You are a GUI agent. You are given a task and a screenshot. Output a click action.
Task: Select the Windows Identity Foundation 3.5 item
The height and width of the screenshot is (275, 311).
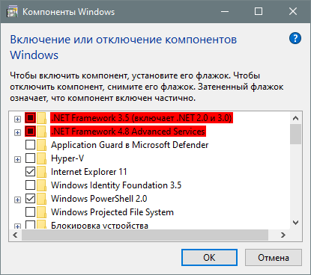116,185
